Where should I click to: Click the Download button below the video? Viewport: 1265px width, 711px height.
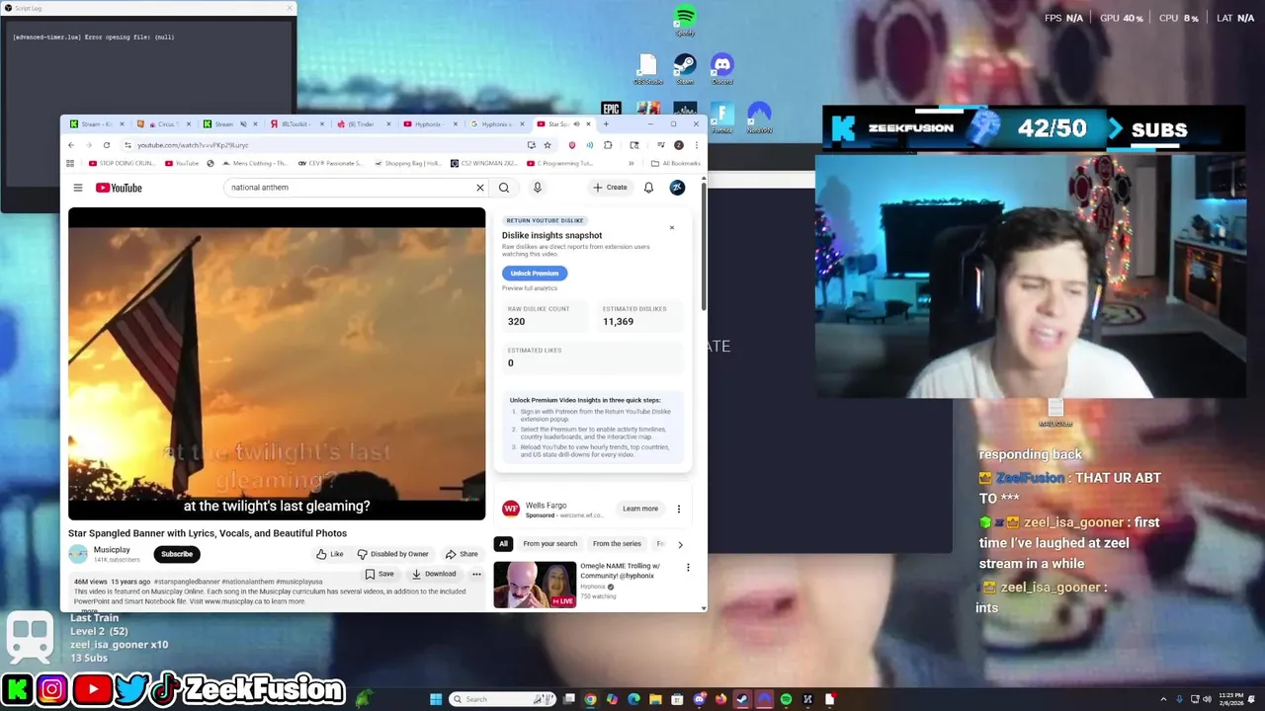click(434, 574)
